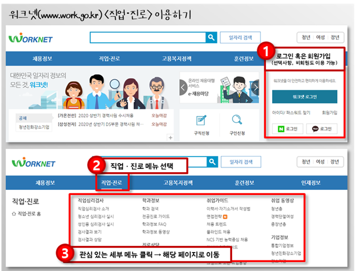Open the 회원가입 link in the login box
The image size is (355, 271).
pos(329,113)
